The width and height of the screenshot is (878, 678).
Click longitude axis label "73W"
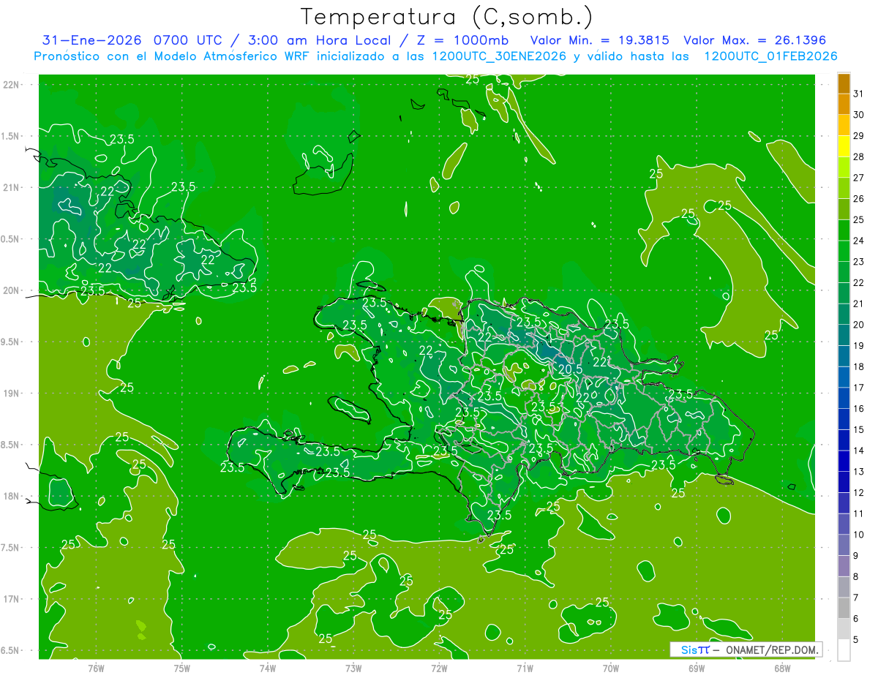pos(353,668)
